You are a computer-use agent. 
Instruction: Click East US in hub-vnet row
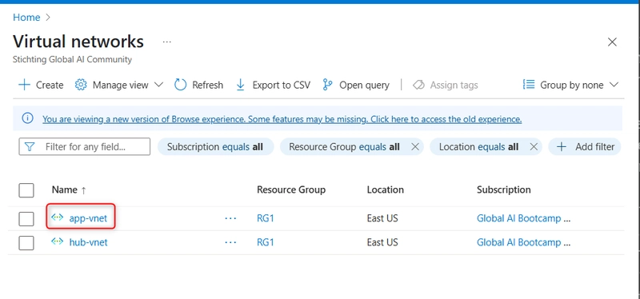coord(382,242)
